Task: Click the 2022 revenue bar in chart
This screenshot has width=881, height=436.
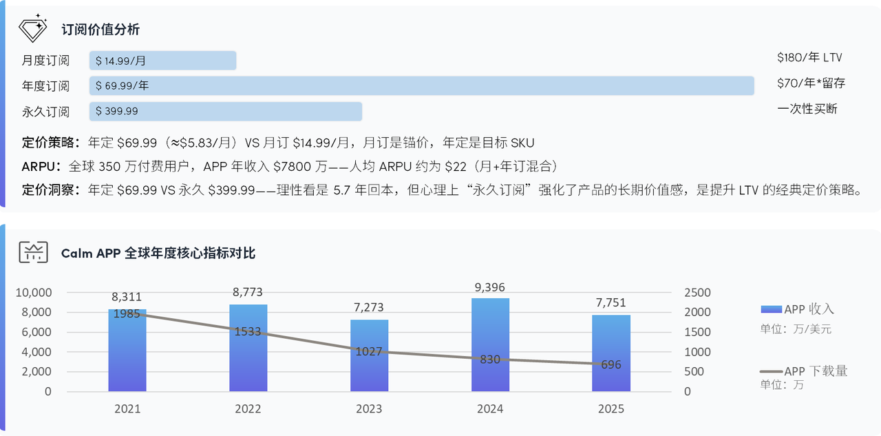Action: (x=248, y=358)
